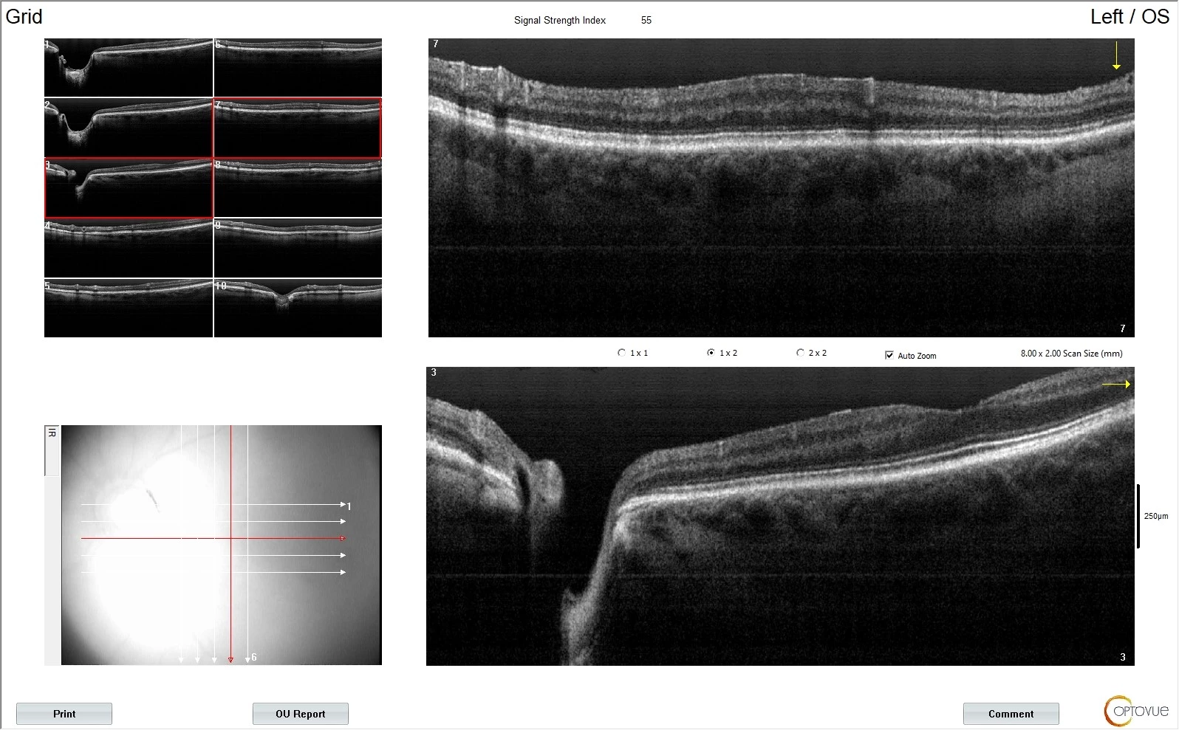Select scan thumbnail number 9
This screenshot has height=730, width=1179.
click(x=298, y=248)
